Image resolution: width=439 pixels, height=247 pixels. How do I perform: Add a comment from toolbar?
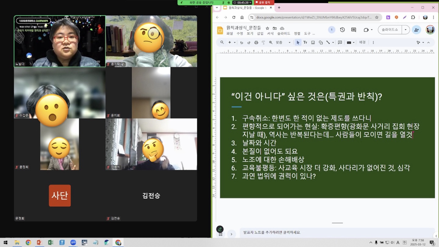tap(340, 42)
